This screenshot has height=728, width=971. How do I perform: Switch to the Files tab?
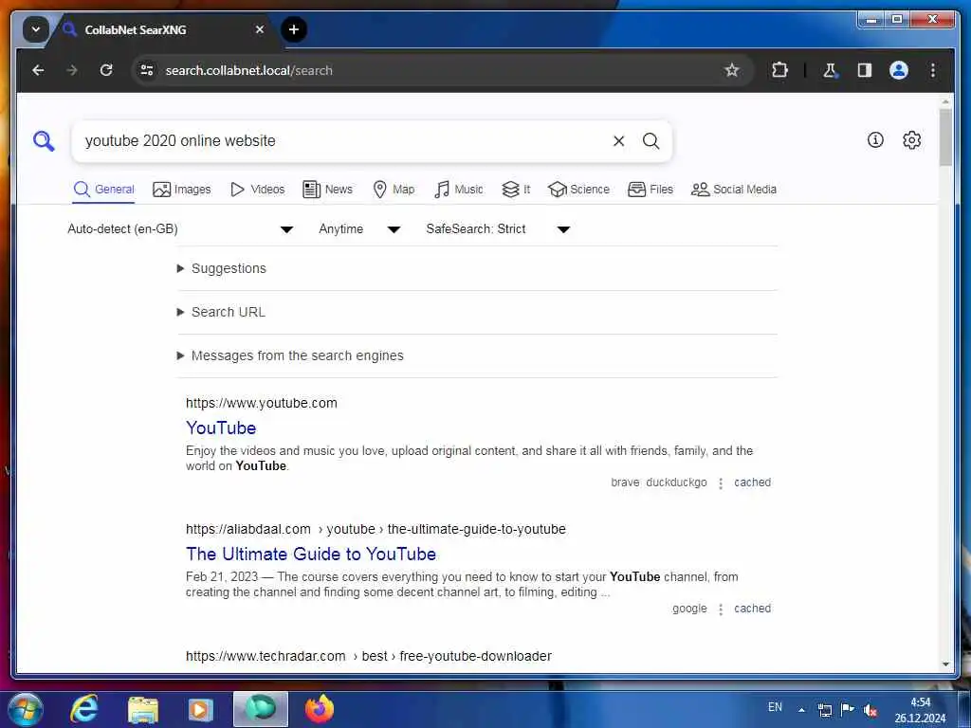tap(650, 190)
